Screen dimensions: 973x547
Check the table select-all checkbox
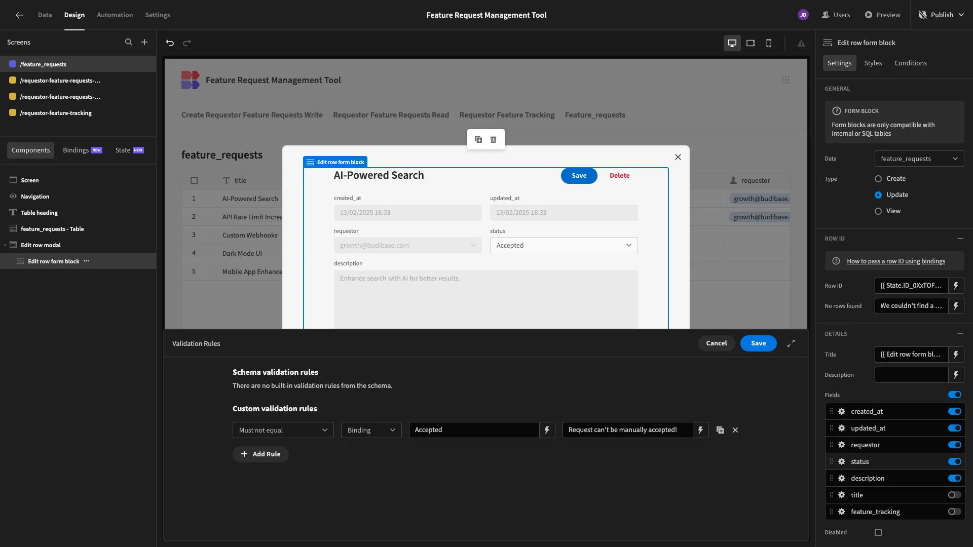coord(194,180)
